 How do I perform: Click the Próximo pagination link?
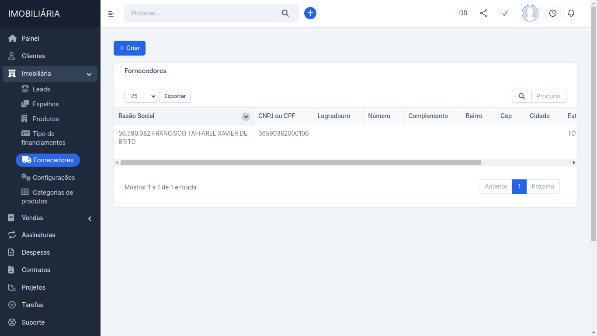[543, 186]
